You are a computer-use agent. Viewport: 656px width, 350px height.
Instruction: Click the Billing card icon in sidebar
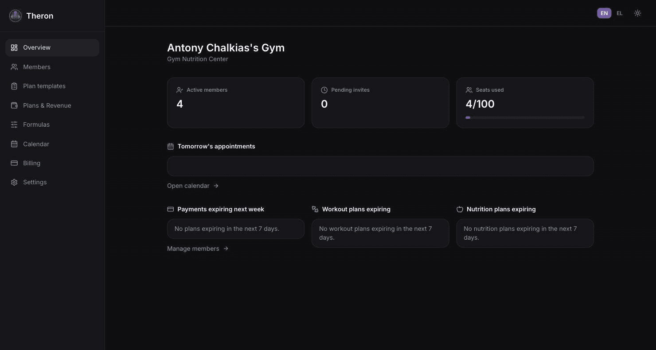(x=14, y=163)
